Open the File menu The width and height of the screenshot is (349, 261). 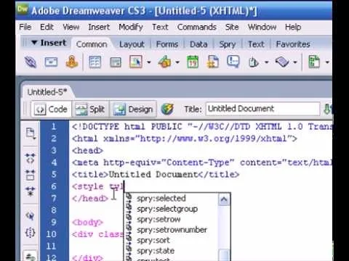click(x=25, y=27)
